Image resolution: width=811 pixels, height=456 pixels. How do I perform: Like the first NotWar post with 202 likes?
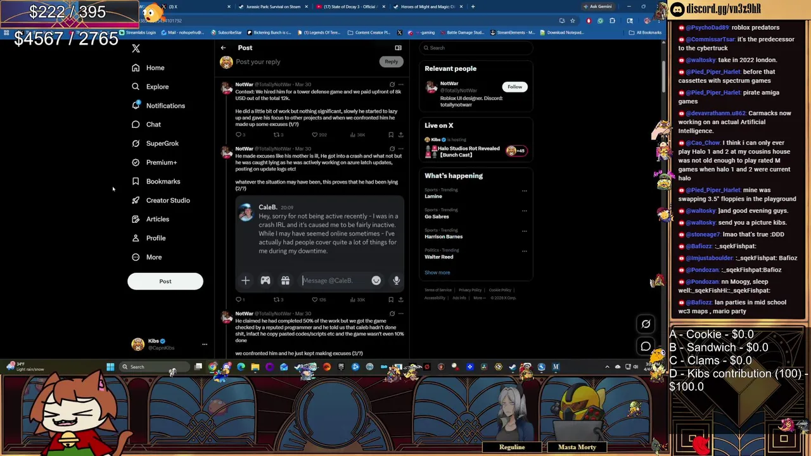(x=314, y=135)
